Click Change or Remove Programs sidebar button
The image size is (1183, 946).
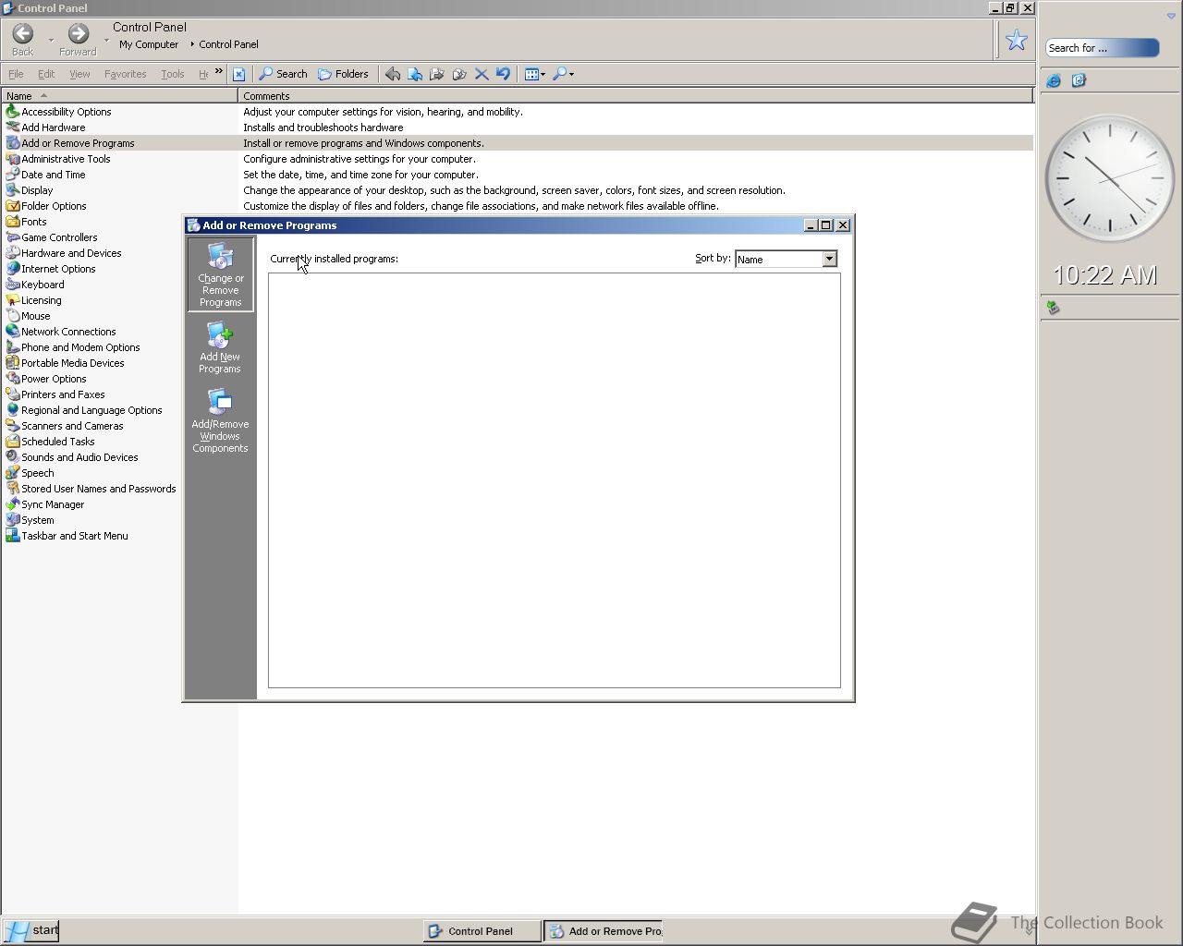tap(220, 274)
